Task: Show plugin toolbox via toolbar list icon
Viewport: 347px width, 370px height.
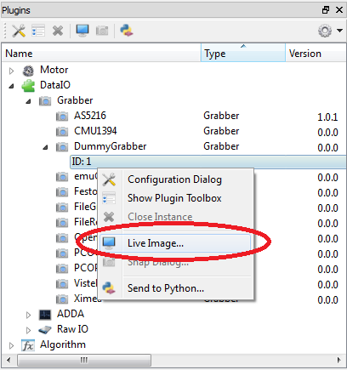Action: tap(38, 31)
